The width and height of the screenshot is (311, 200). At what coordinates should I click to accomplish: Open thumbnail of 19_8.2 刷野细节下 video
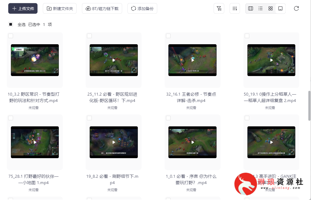tap(114, 142)
